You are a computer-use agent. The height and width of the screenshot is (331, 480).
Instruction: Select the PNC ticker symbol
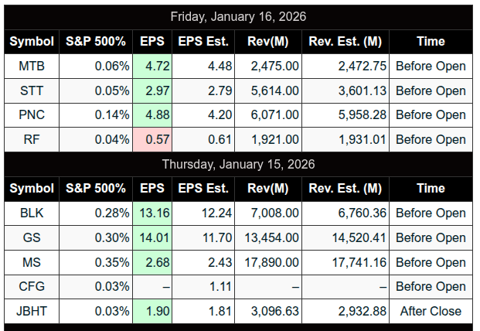click(x=32, y=114)
